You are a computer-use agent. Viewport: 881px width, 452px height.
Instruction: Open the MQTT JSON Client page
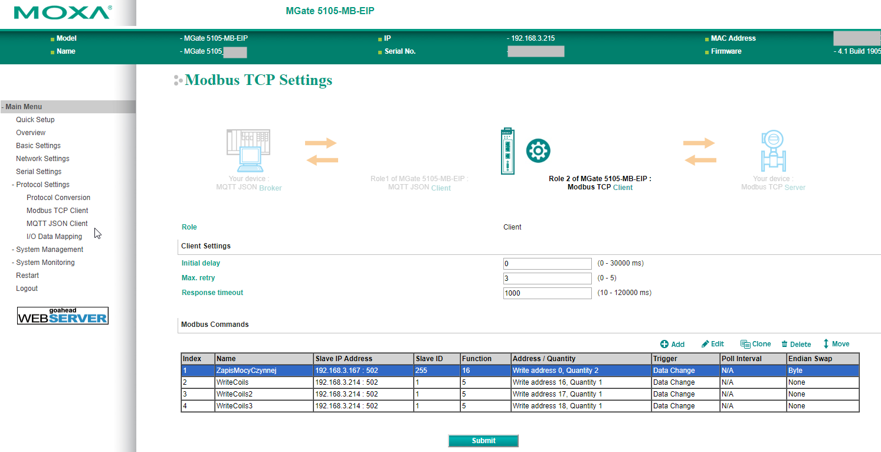coord(57,224)
